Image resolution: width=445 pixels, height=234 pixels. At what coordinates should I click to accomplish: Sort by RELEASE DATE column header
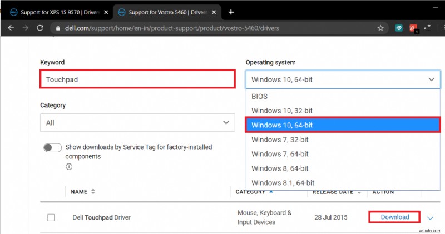click(337, 192)
